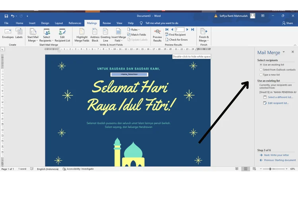The width and height of the screenshot is (298, 199).
Task: Click the proofing check icon in status bar
Action: (32, 169)
